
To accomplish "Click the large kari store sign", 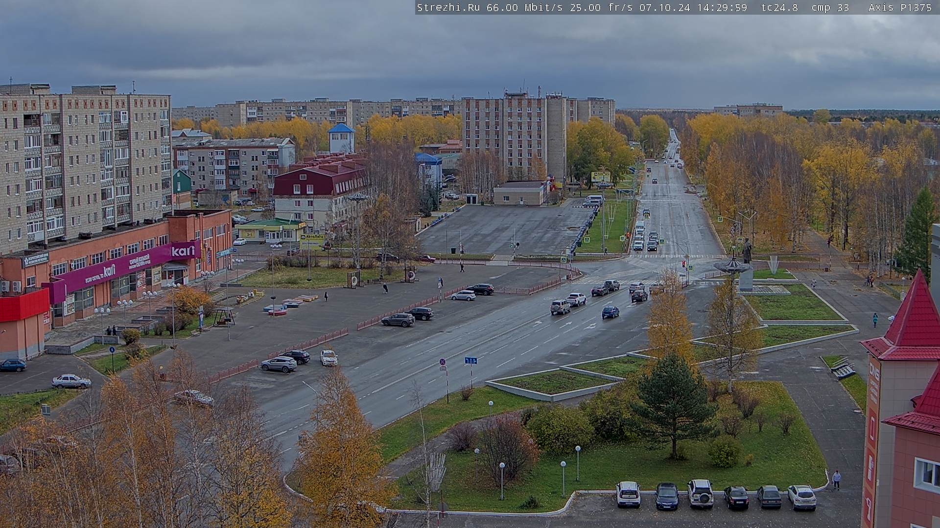I will click(x=183, y=251).
